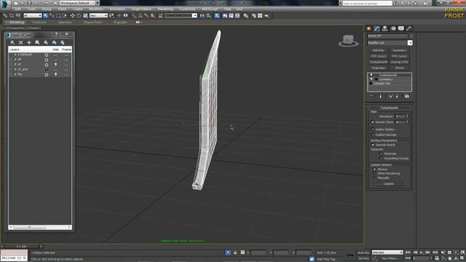Open the Modifiers menu
This screenshot has width=466, height=262.
point(96,9)
